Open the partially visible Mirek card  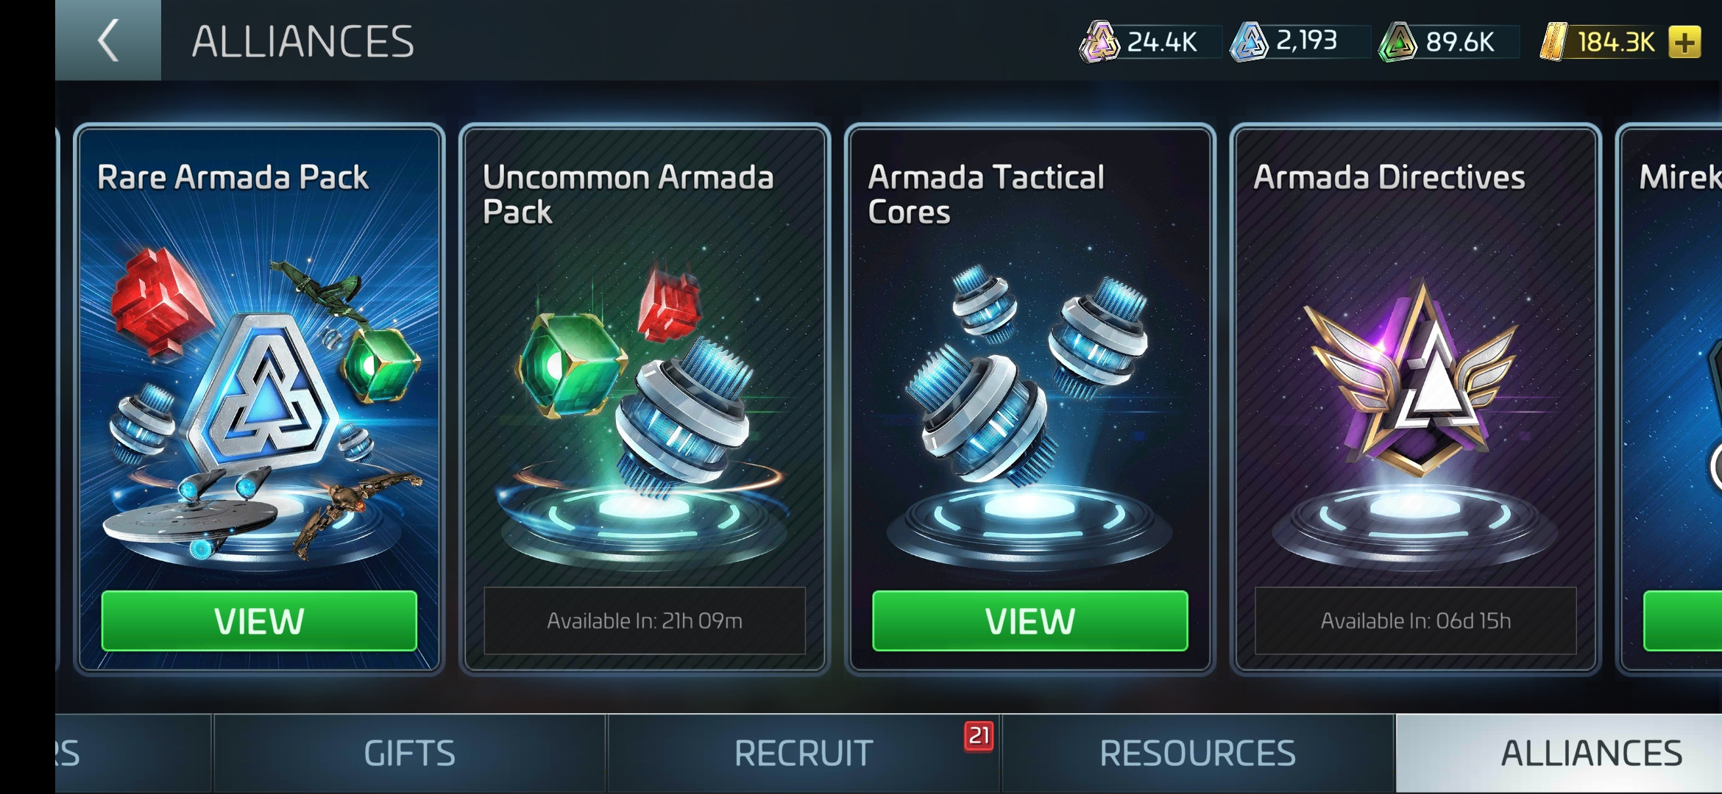point(1670,398)
